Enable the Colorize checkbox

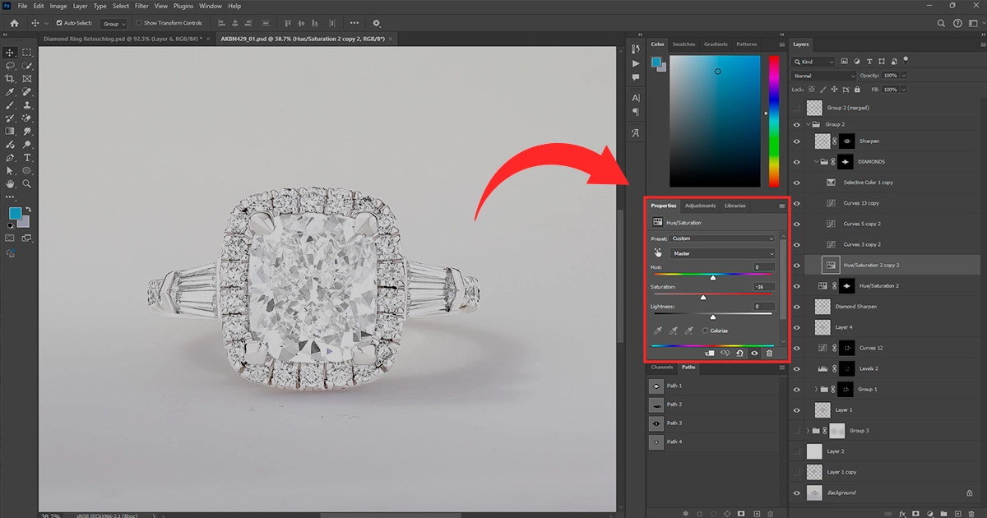click(x=705, y=331)
